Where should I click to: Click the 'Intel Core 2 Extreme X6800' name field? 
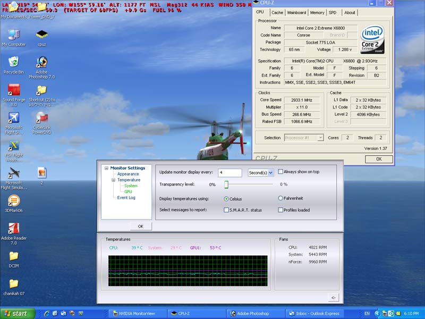(321, 28)
